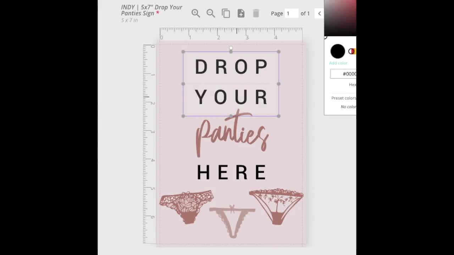Add a new page to the document
454x255 pixels.
pos(241,13)
